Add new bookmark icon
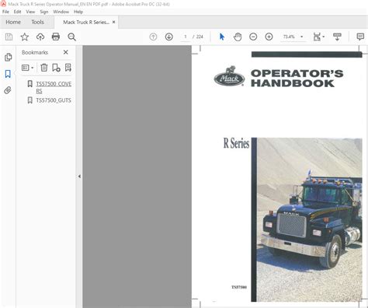Image resolution: width=368 pixels, height=308 pixels. pyautogui.click(x=56, y=68)
